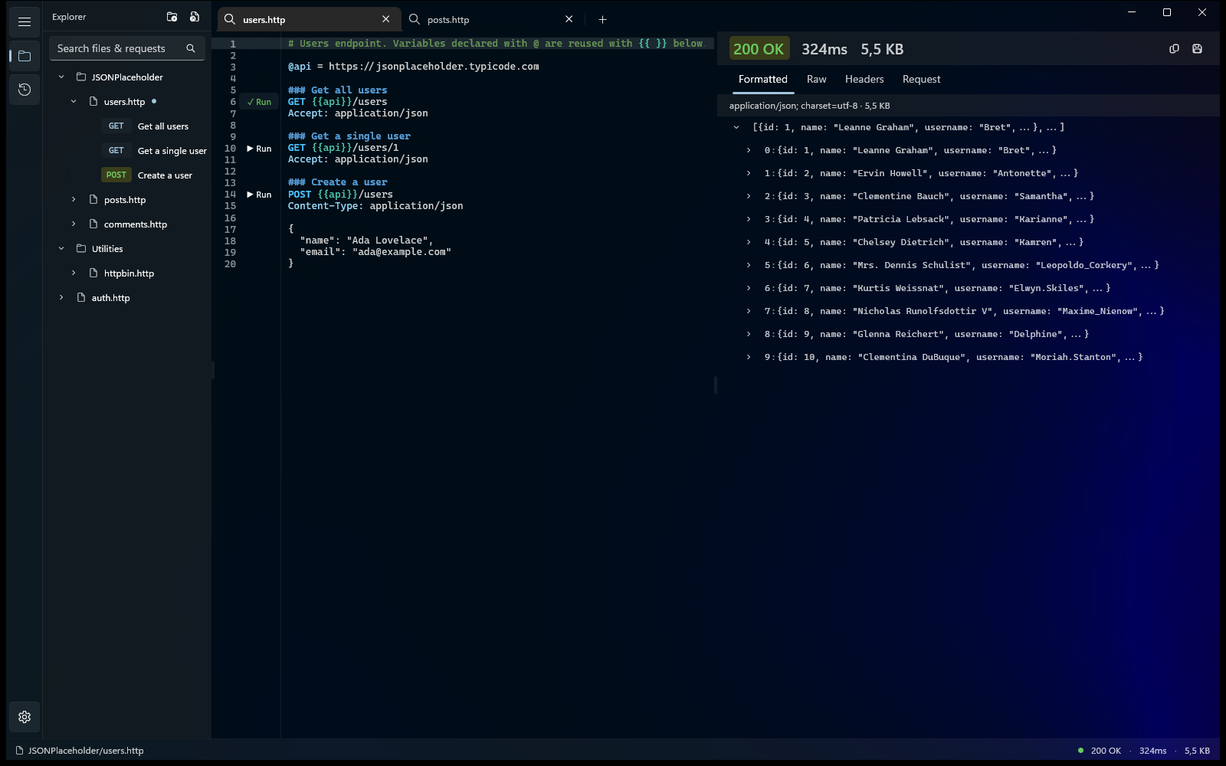Select the Request response tab

(921, 80)
